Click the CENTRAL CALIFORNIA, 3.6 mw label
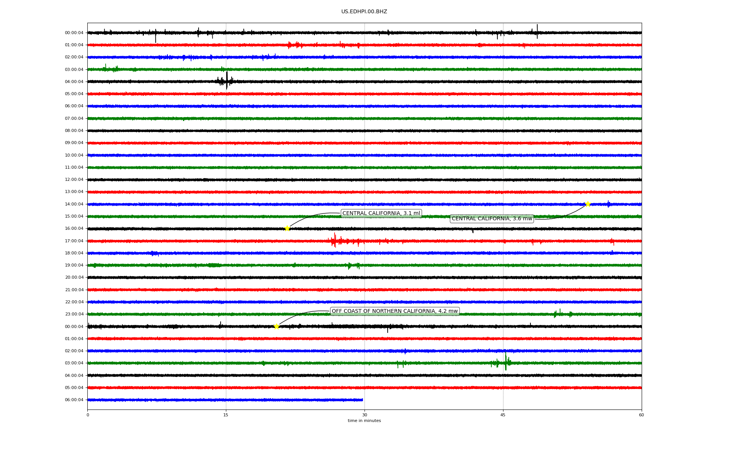The height and width of the screenshot is (455, 729). tap(492, 219)
